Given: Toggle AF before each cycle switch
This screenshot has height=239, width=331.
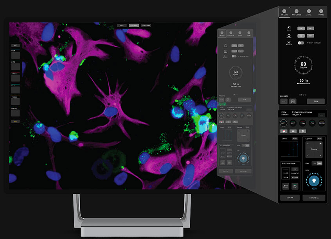Looking at the screenshot, I should (x=301, y=42).
